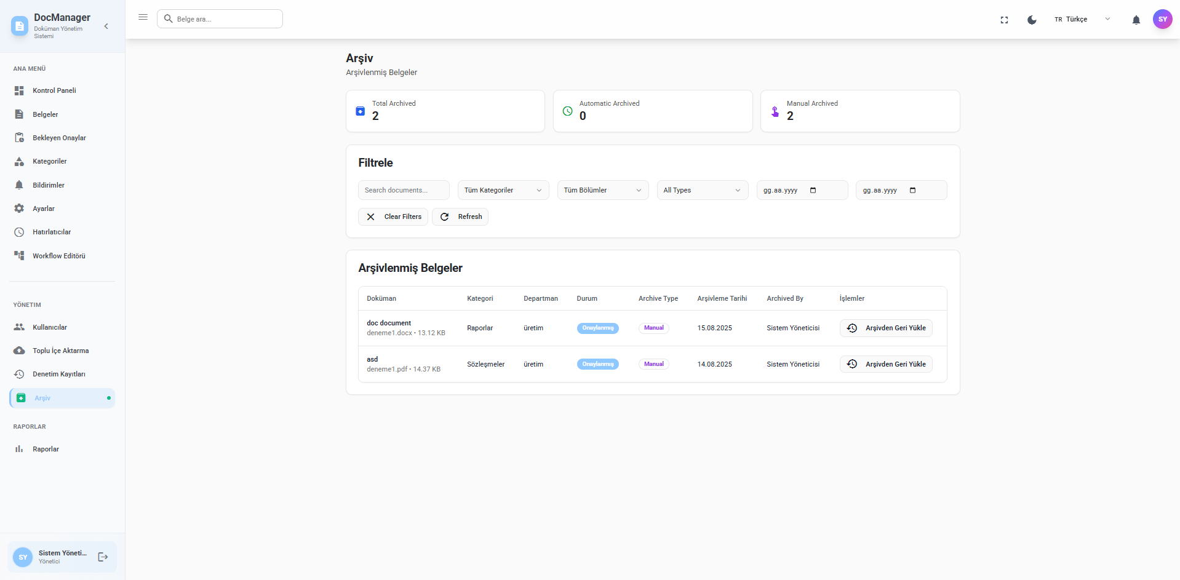Open the SY user avatar in header
This screenshot has height=580, width=1180.
pyautogui.click(x=1162, y=19)
